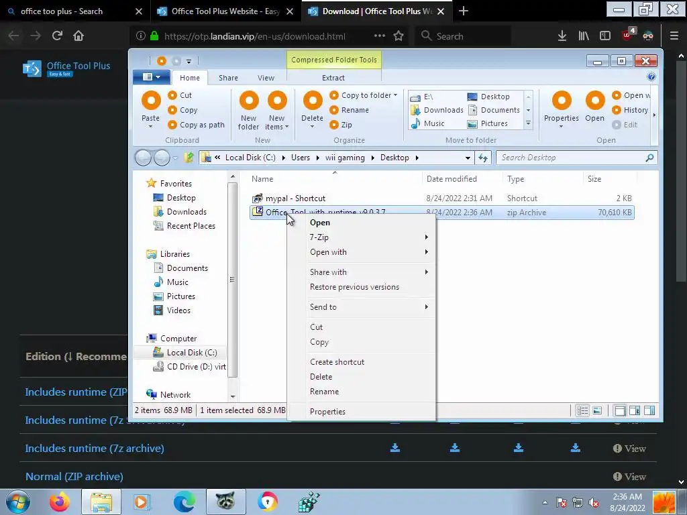The image size is (687, 515).
Task: Open Firefox Library icon in toolbar
Action: click(x=584, y=36)
